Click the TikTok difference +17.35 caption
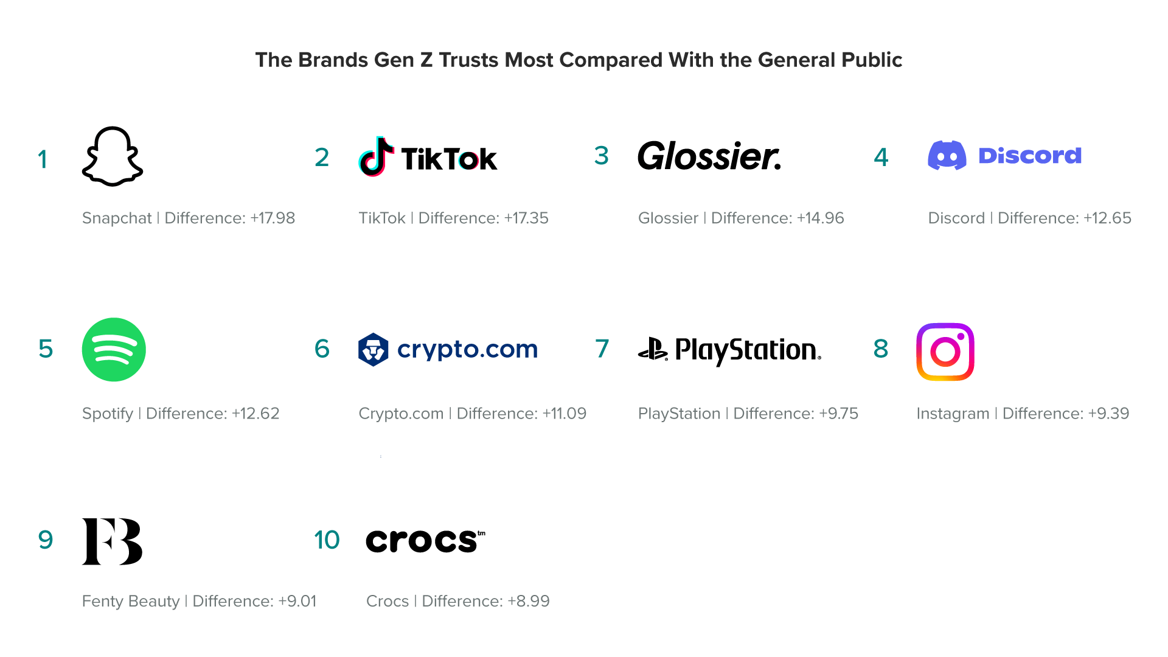The height and width of the screenshot is (657, 1168). point(453,218)
